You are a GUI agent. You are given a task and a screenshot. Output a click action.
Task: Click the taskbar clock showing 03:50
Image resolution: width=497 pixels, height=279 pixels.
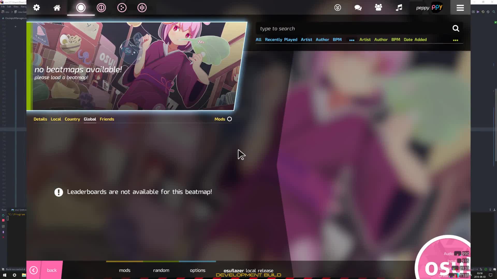[x=480, y=275]
